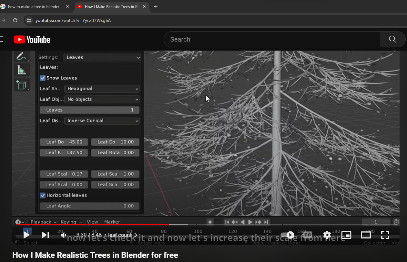This screenshot has width=407, height=262.
Task: Open Blender timeline Marker menu
Action: (x=112, y=222)
